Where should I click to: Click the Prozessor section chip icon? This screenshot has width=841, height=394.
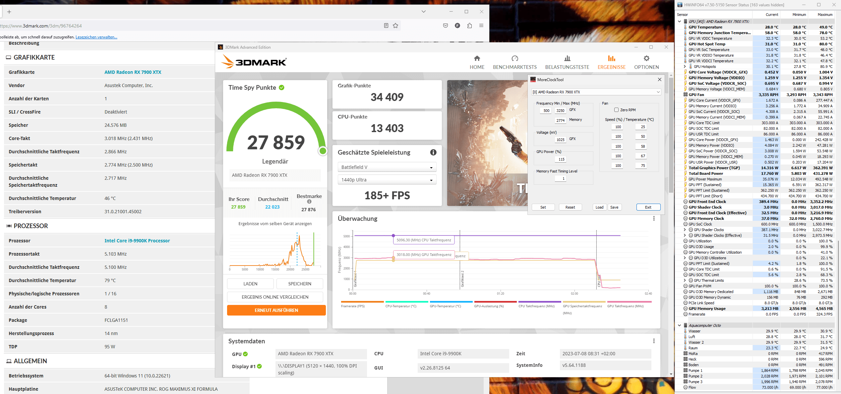9,226
